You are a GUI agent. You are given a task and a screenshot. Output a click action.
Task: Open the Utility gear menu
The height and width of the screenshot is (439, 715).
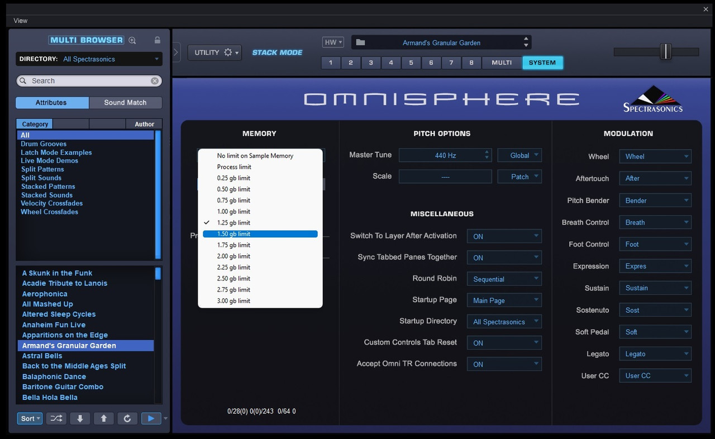click(x=214, y=53)
